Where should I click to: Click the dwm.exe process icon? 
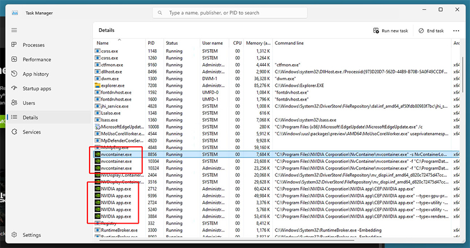(97, 78)
